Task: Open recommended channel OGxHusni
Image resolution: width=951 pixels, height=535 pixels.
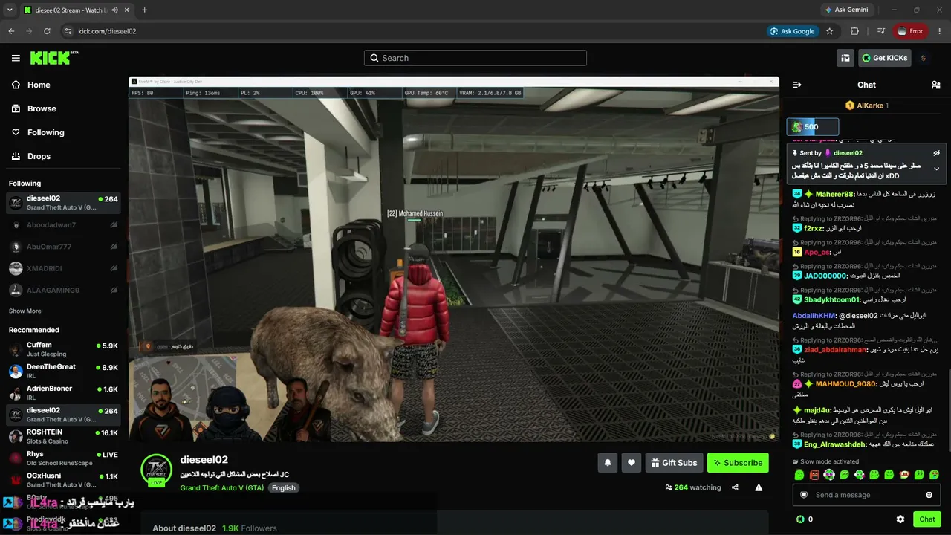Action: (x=63, y=480)
